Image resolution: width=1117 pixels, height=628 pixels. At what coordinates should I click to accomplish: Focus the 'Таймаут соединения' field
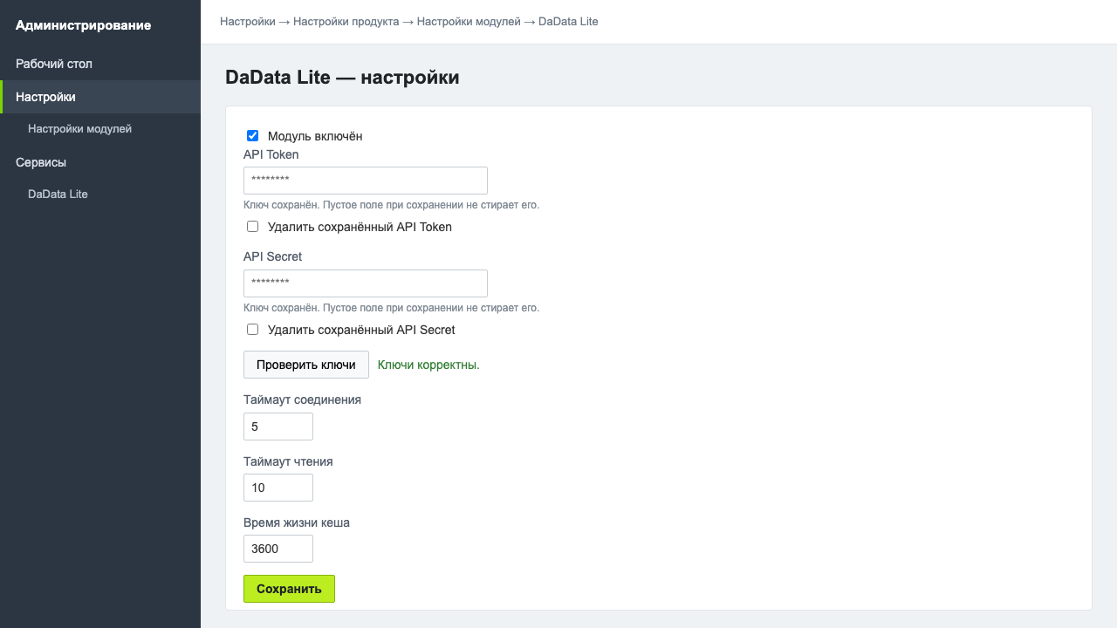278,427
